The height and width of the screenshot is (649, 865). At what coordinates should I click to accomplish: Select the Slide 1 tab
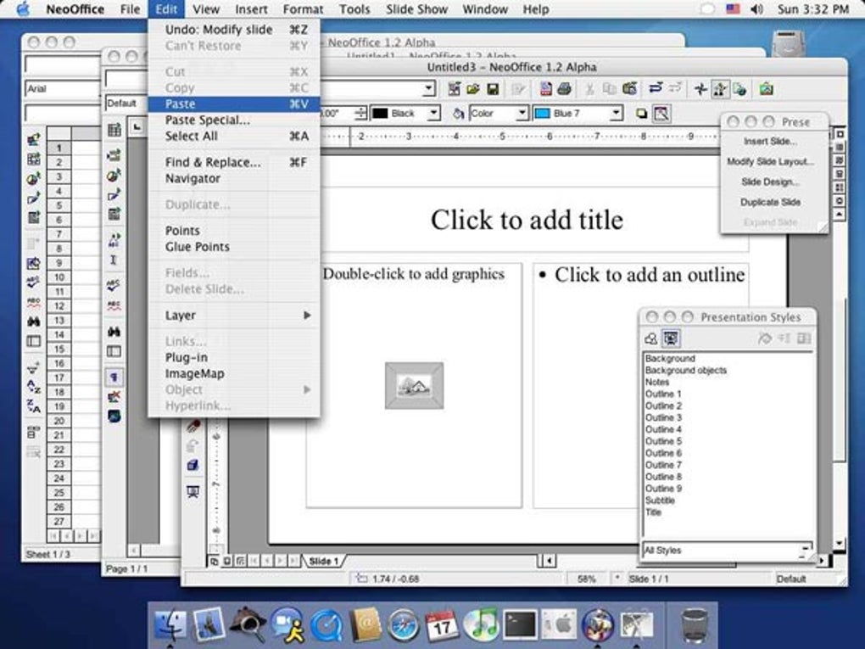(x=323, y=562)
